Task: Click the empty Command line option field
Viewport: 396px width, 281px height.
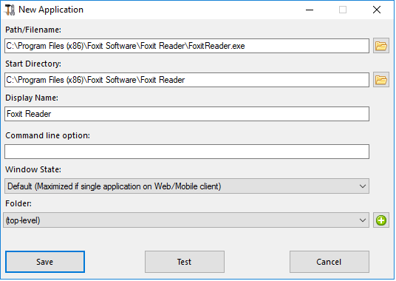Action: pos(187,152)
